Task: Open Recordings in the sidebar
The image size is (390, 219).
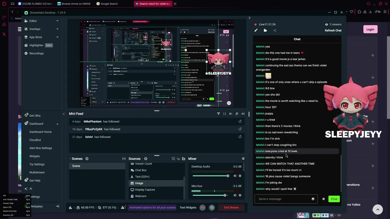Action: (36, 53)
